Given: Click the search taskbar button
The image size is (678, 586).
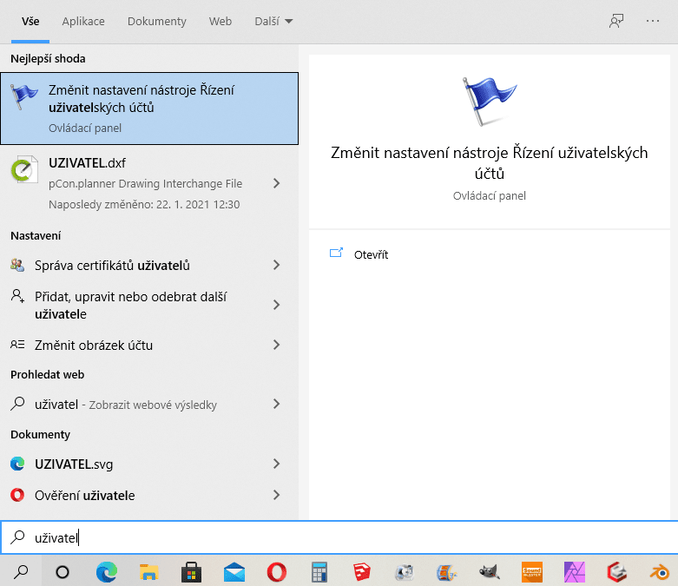Looking at the screenshot, I should tap(21, 572).
